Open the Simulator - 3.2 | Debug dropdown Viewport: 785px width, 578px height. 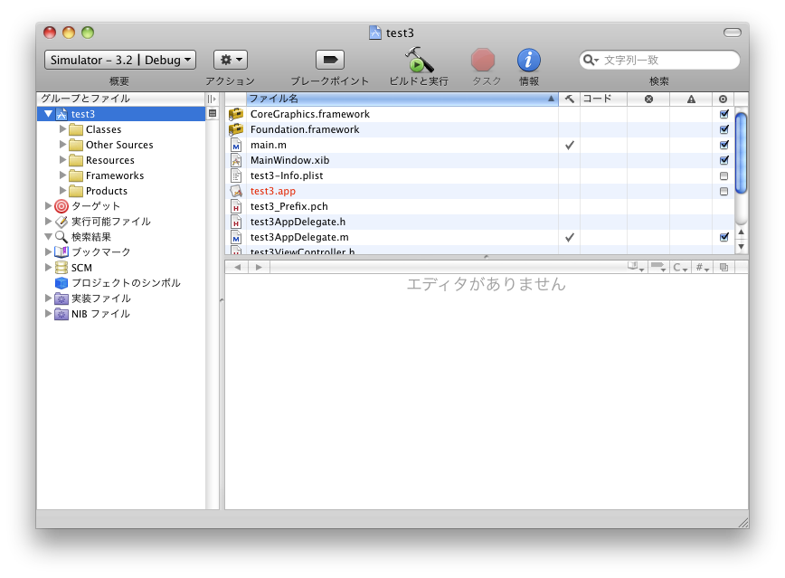click(120, 61)
